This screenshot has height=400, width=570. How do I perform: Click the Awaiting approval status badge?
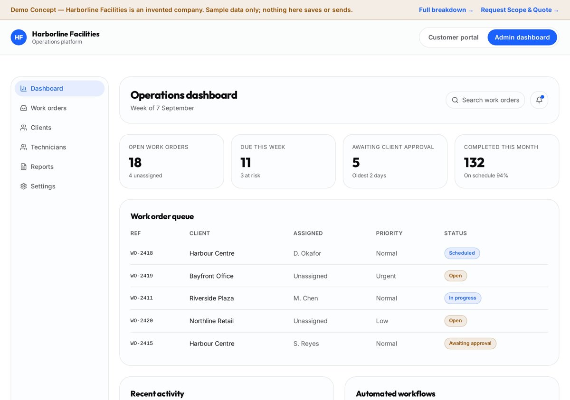coord(470,344)
